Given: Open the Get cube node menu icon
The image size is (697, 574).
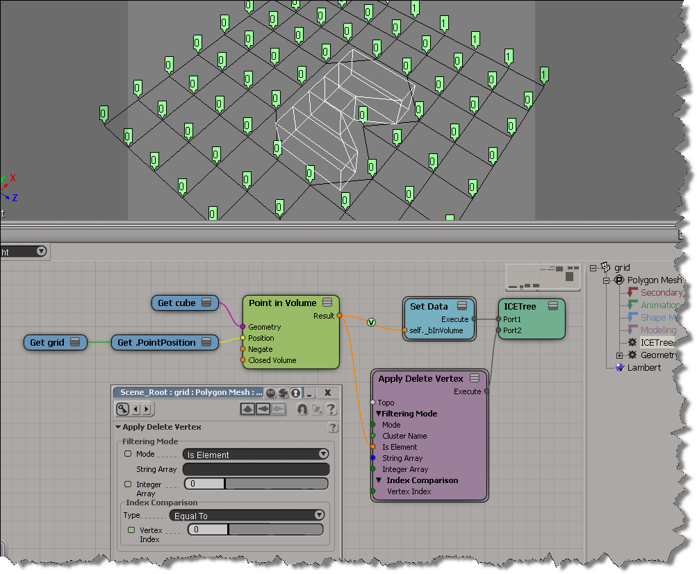Looking at the screenshot, I should coord(206,303).
